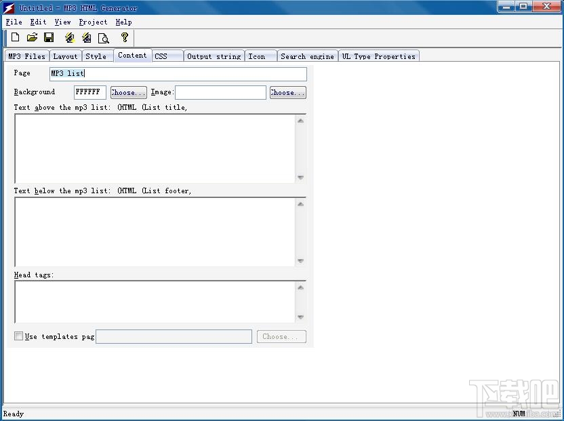Select the first Generate HTML toolbar icon
The image size is (564, 421).
[69, 38]
